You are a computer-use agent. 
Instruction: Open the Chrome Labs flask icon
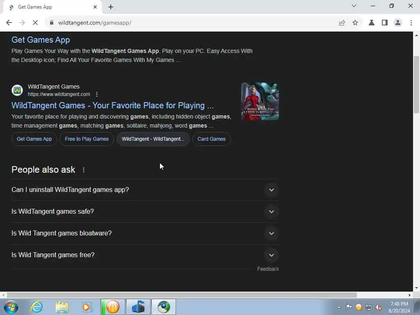372,23
